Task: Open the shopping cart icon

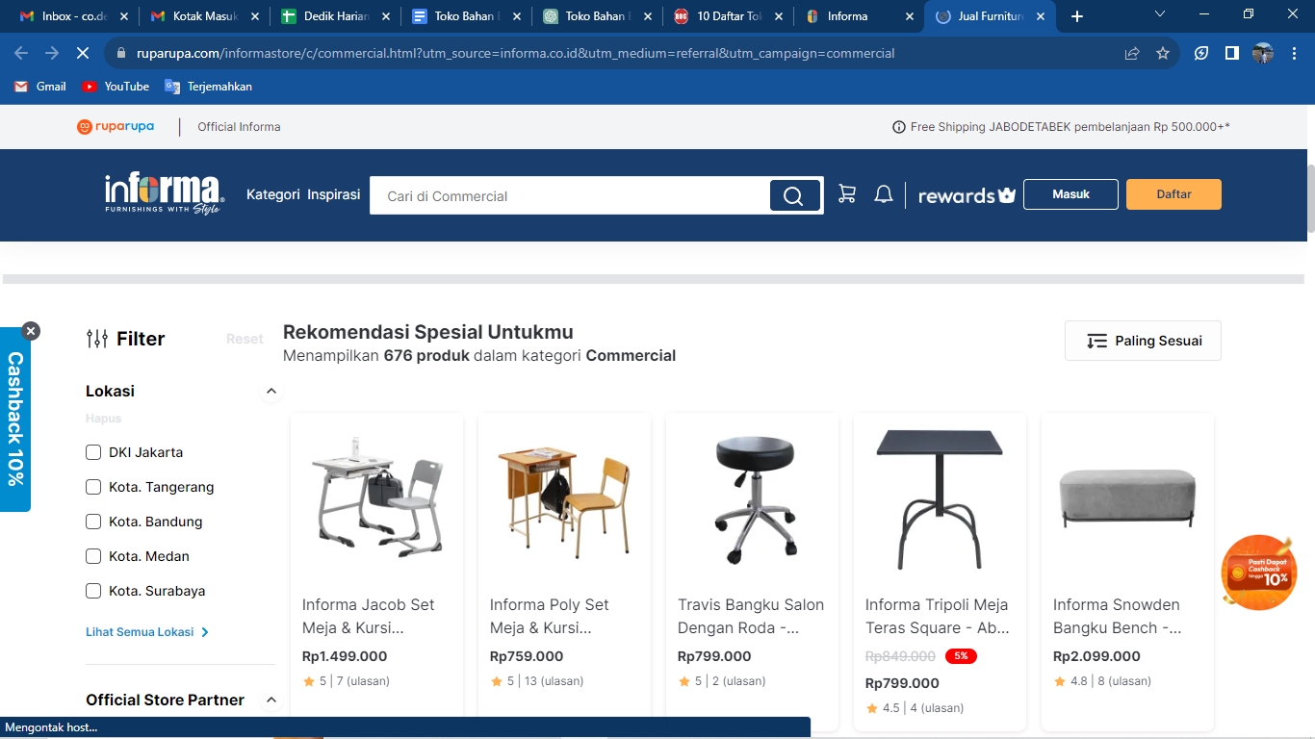Action: pyautogui.click(x=847, y=194)
